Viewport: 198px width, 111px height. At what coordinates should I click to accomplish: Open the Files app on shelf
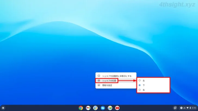103,108
